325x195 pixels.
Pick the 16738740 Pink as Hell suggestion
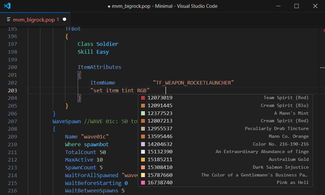click(x=225, y=183)
